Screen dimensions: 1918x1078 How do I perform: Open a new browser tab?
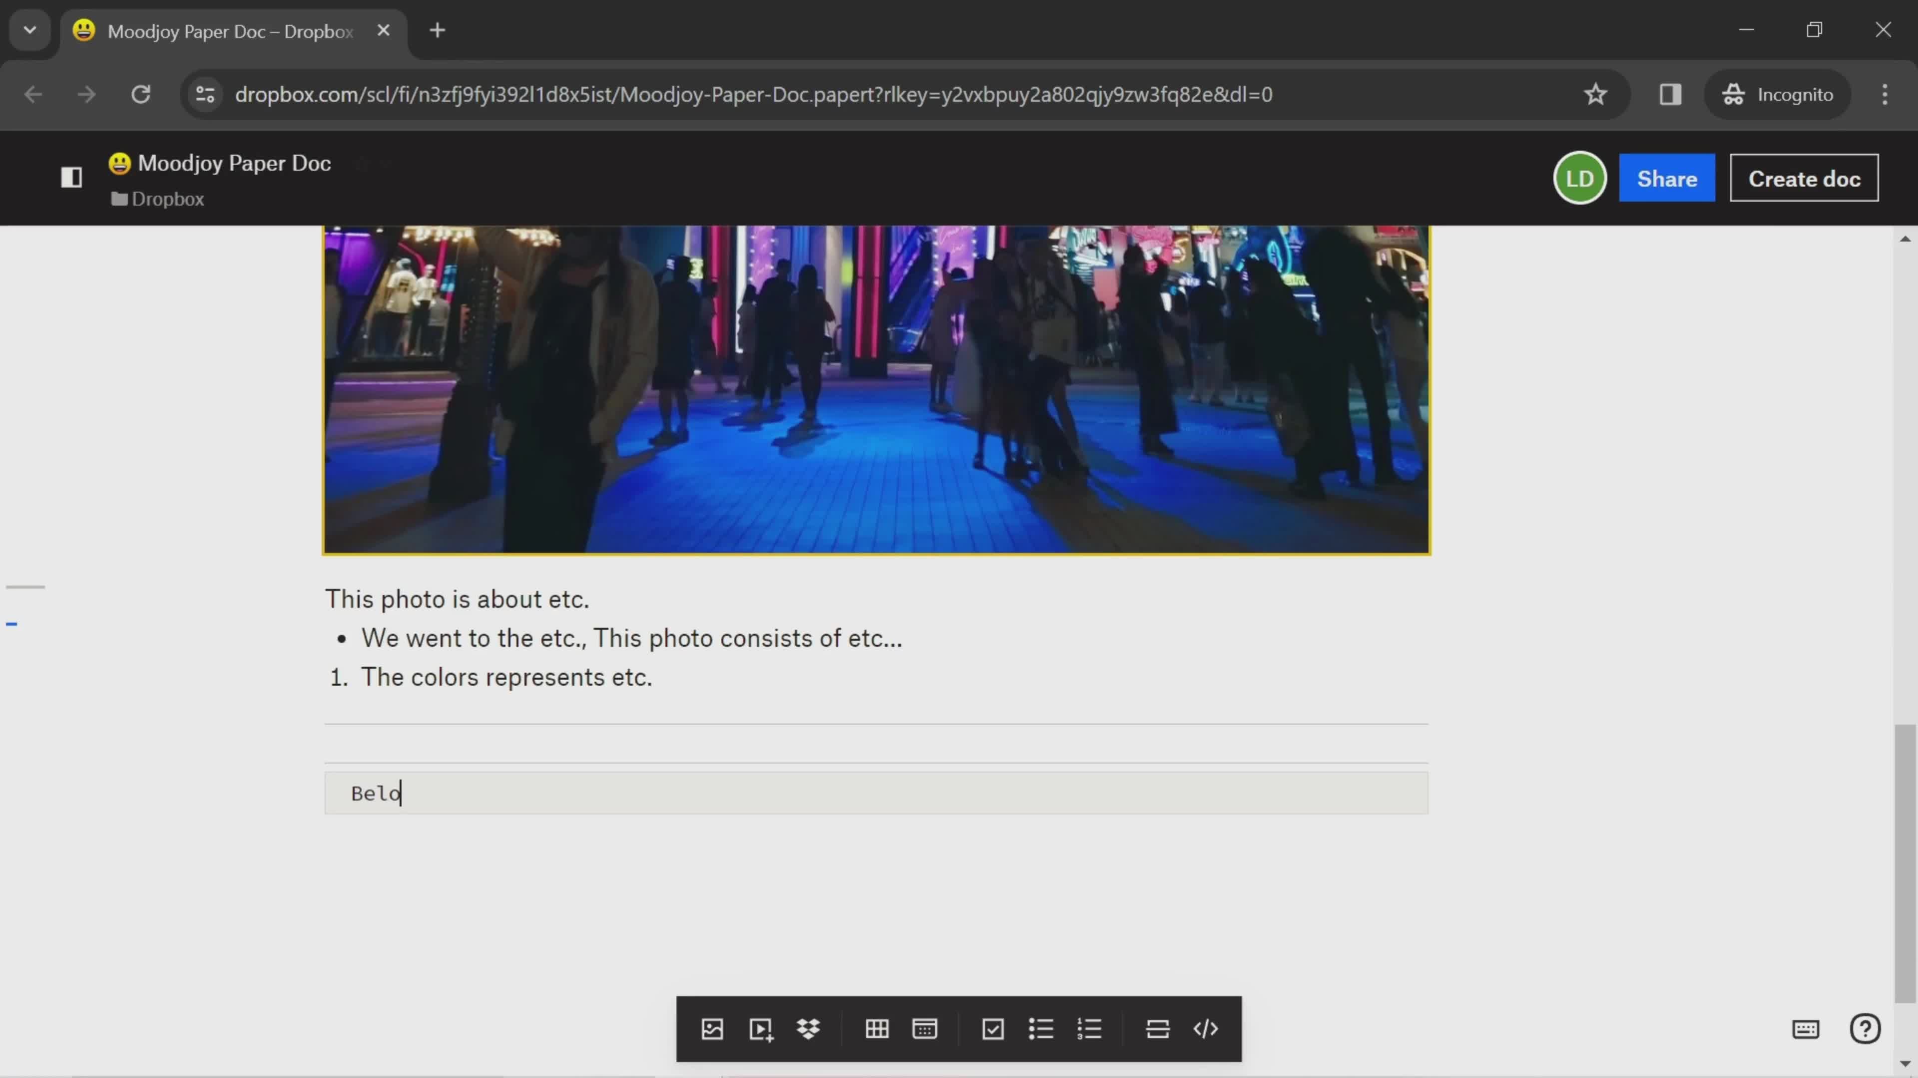[x=438, y=30]
